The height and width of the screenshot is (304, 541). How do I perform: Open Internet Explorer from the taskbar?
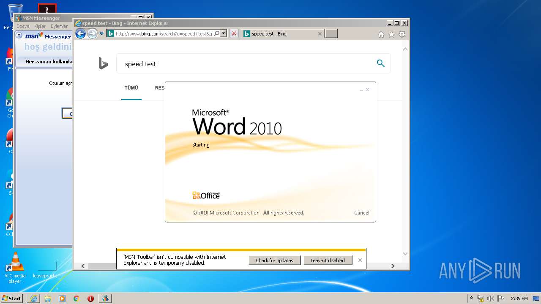33,299
